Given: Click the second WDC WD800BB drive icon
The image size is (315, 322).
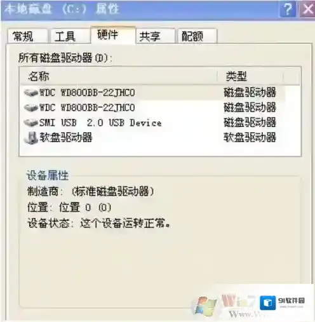Looking at the screenshot, I should click(x=30, y=107).
